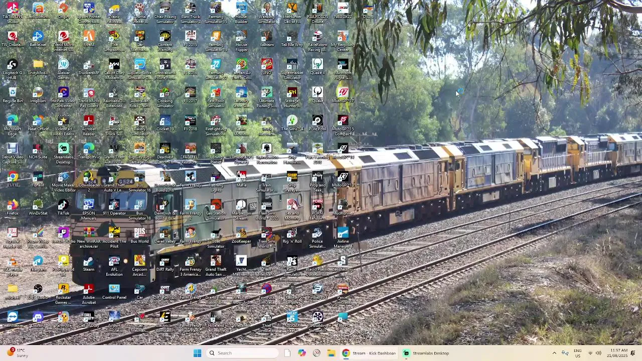The width and height of the screenshot is (642, 361).
Task: Select the Farming Simulator 22 shortcut
Action: pos(216,69)
